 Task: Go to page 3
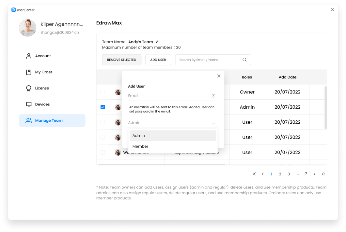click(289, 174)
